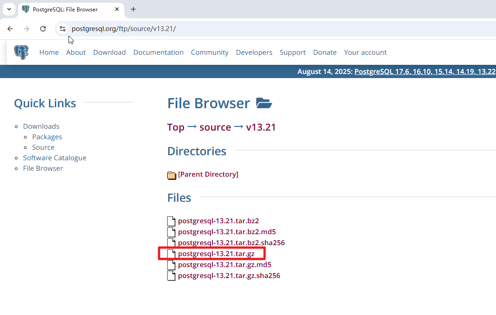Click file icon beside postgresql-13.21.tar.bz2.md5
This screenshot has width=496, height=315.
171,232
